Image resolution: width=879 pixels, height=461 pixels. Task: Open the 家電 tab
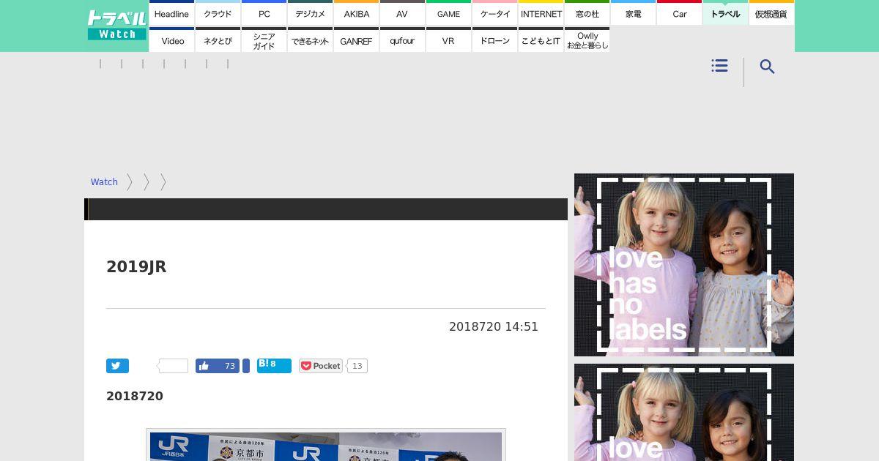[x=633, y=13]
